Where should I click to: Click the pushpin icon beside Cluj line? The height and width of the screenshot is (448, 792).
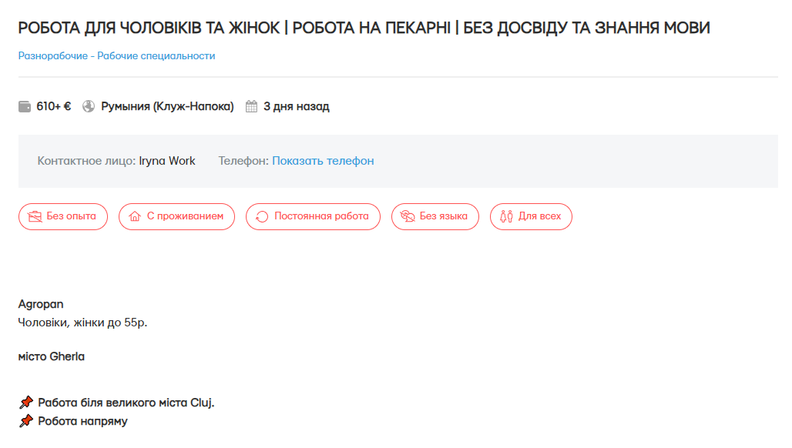pyautogui.click(x=26, y=403)
